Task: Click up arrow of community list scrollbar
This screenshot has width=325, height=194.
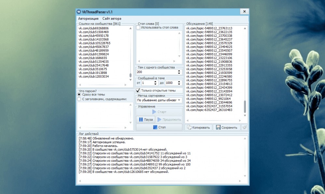Action: (130, 28)
